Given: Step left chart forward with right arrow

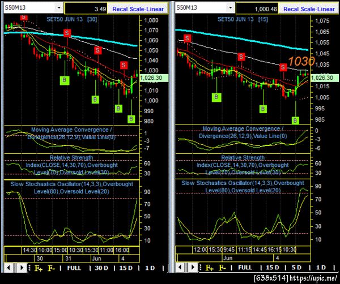Looking at the screenshot, I should coord(22,268).
